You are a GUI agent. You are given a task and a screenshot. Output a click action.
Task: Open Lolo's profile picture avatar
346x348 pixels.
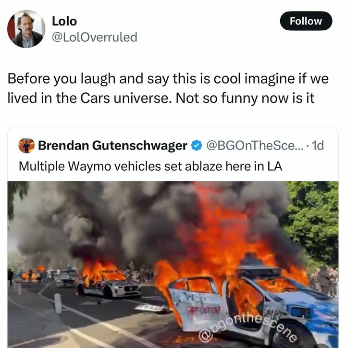click(26, 29)
